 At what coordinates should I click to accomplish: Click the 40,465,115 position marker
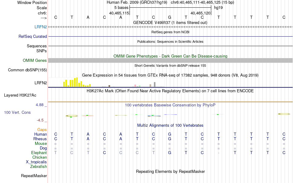tap(119, 13)
